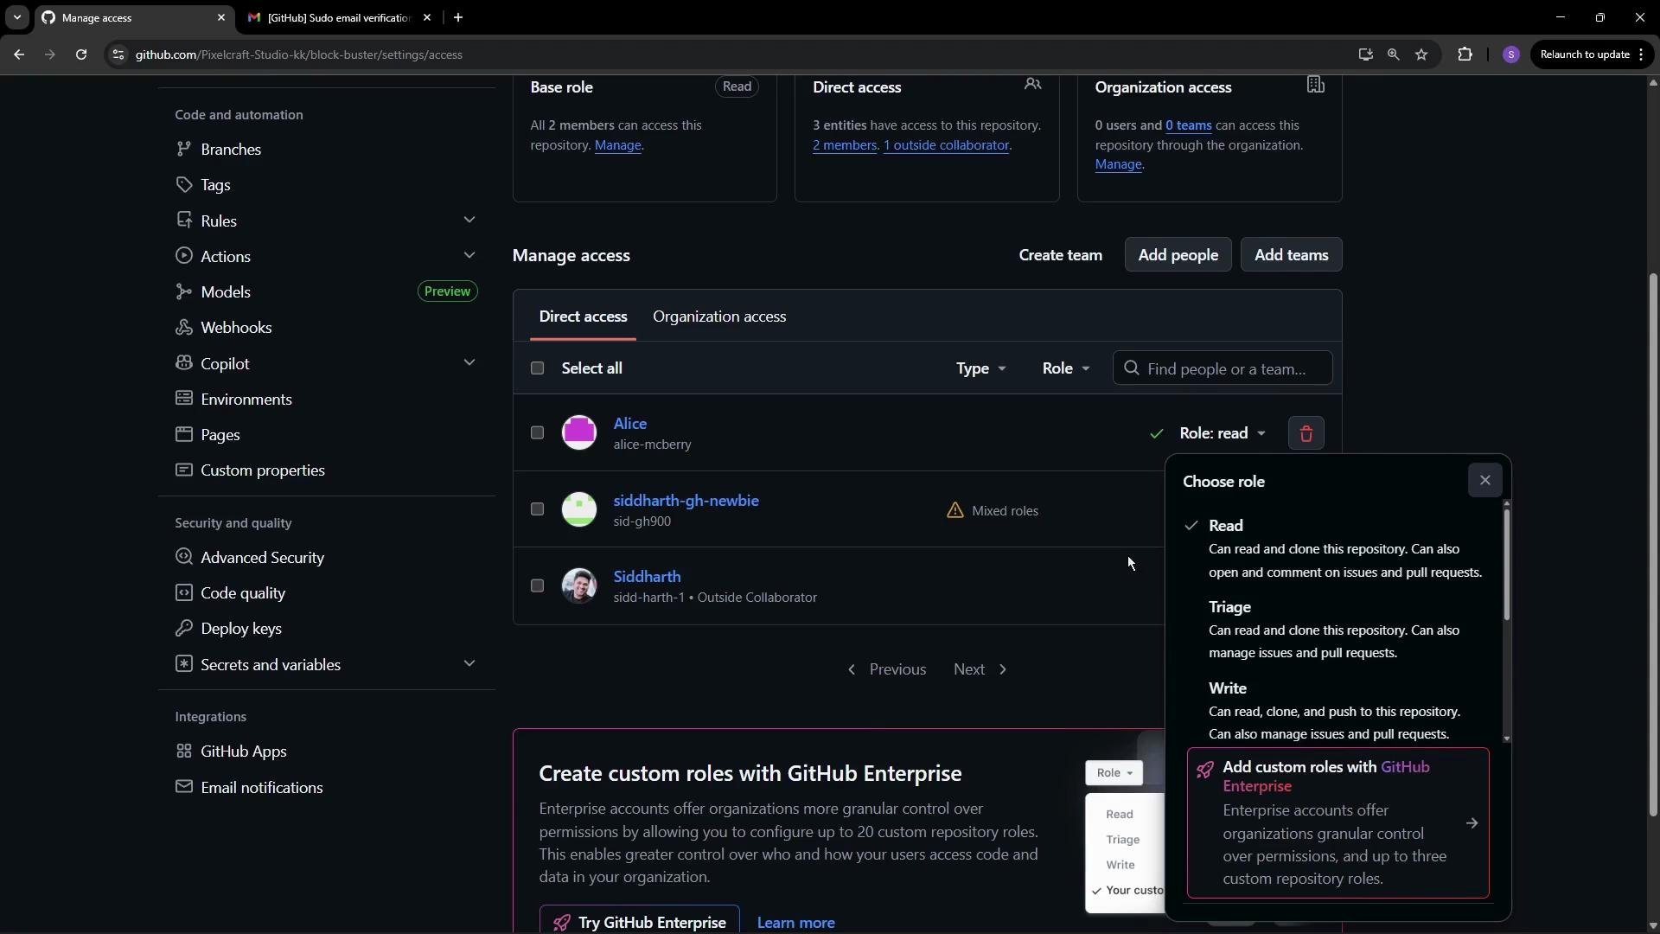Click the Environments sidebar icon
Screen dimensions: 1660x934
click(x=183, y=399)
